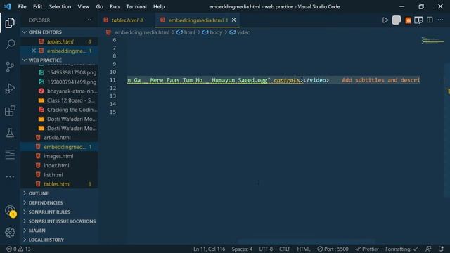450x253 pixels.
Task: Click the orange square toolbar icon
Action: pos(408,20)
